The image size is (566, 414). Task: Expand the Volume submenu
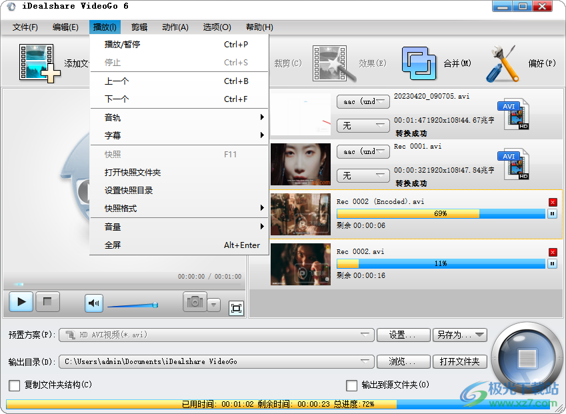(179, 227)
